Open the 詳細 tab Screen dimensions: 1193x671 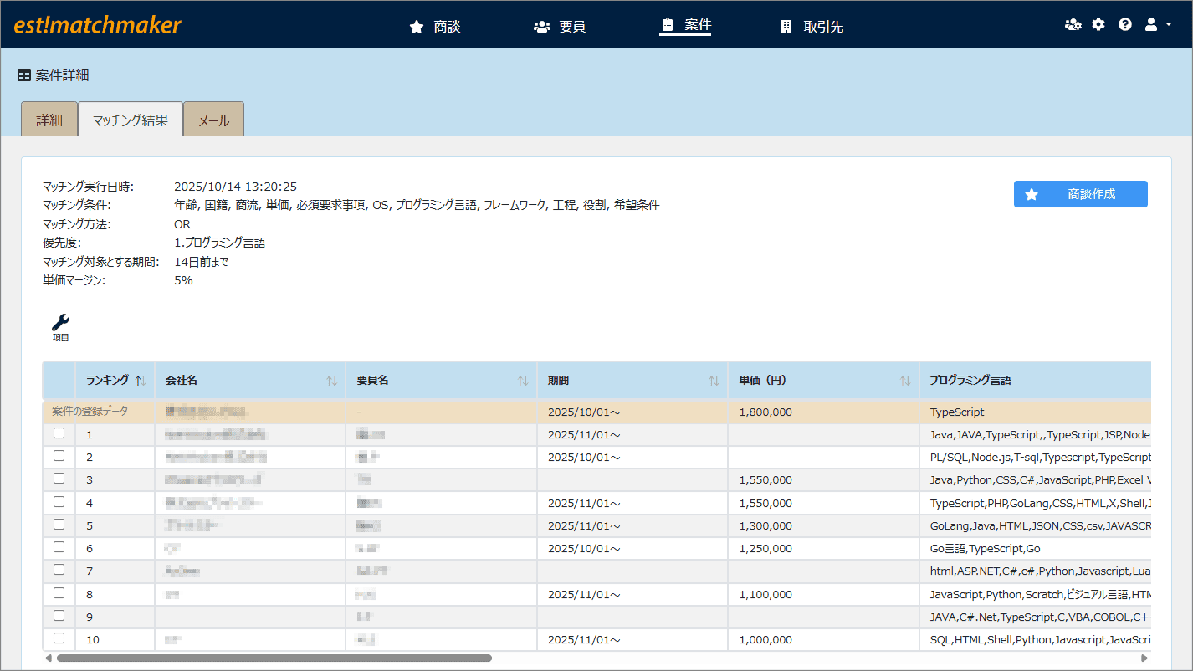(49, 119)
